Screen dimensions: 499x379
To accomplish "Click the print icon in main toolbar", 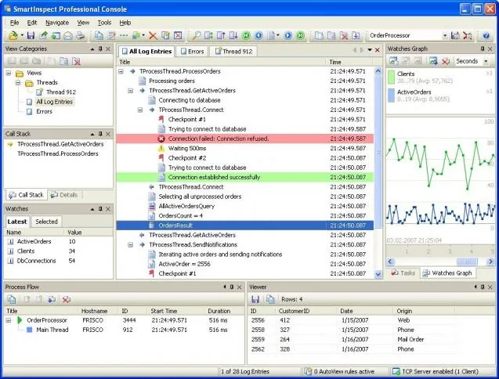I will click(81, 35).
